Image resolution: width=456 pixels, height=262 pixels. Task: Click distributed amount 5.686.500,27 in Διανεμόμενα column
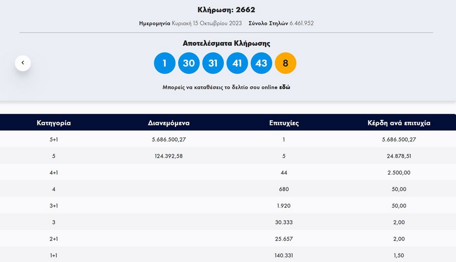169,139
